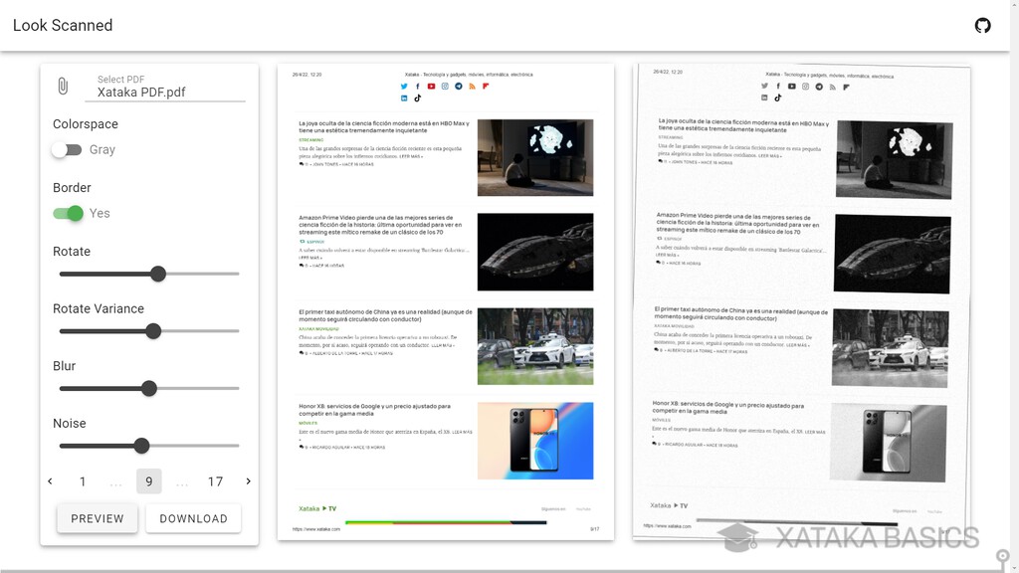Jump to page 1 in pagination
The width and height of the screenshot is (1019, 573).
83,480
